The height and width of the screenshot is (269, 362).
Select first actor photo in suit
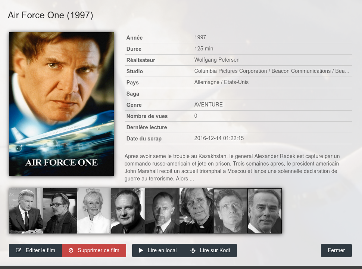click(26, 211)
